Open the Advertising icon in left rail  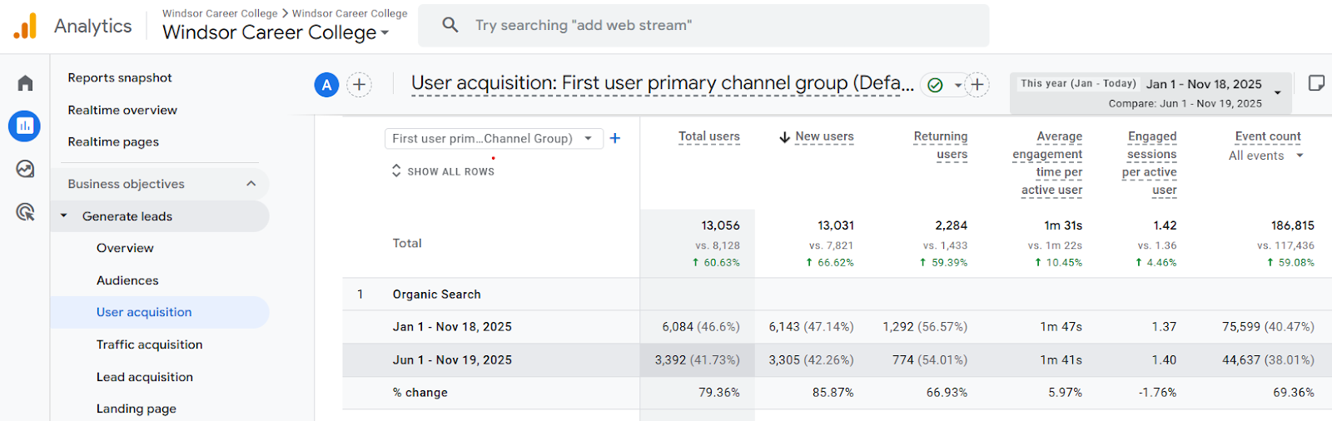tap(25, 212)
